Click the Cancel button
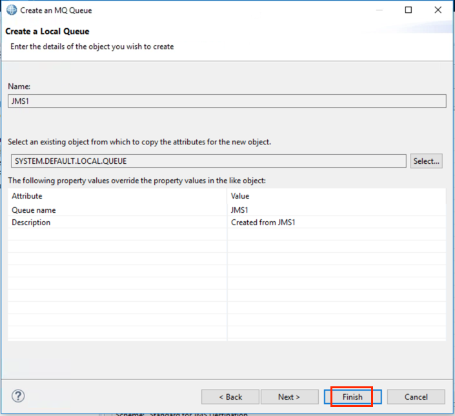455x416 pixels. (x=416, y=397)
